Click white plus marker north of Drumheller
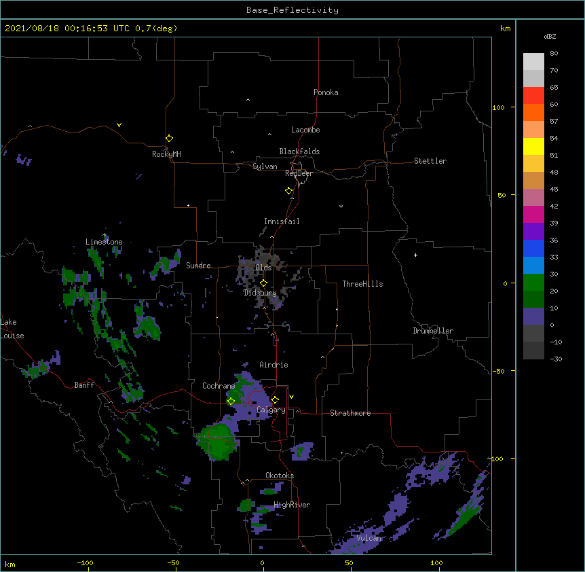Image resolution: width=585 pixels, height=572 pixels. click(x=415, y=255)
